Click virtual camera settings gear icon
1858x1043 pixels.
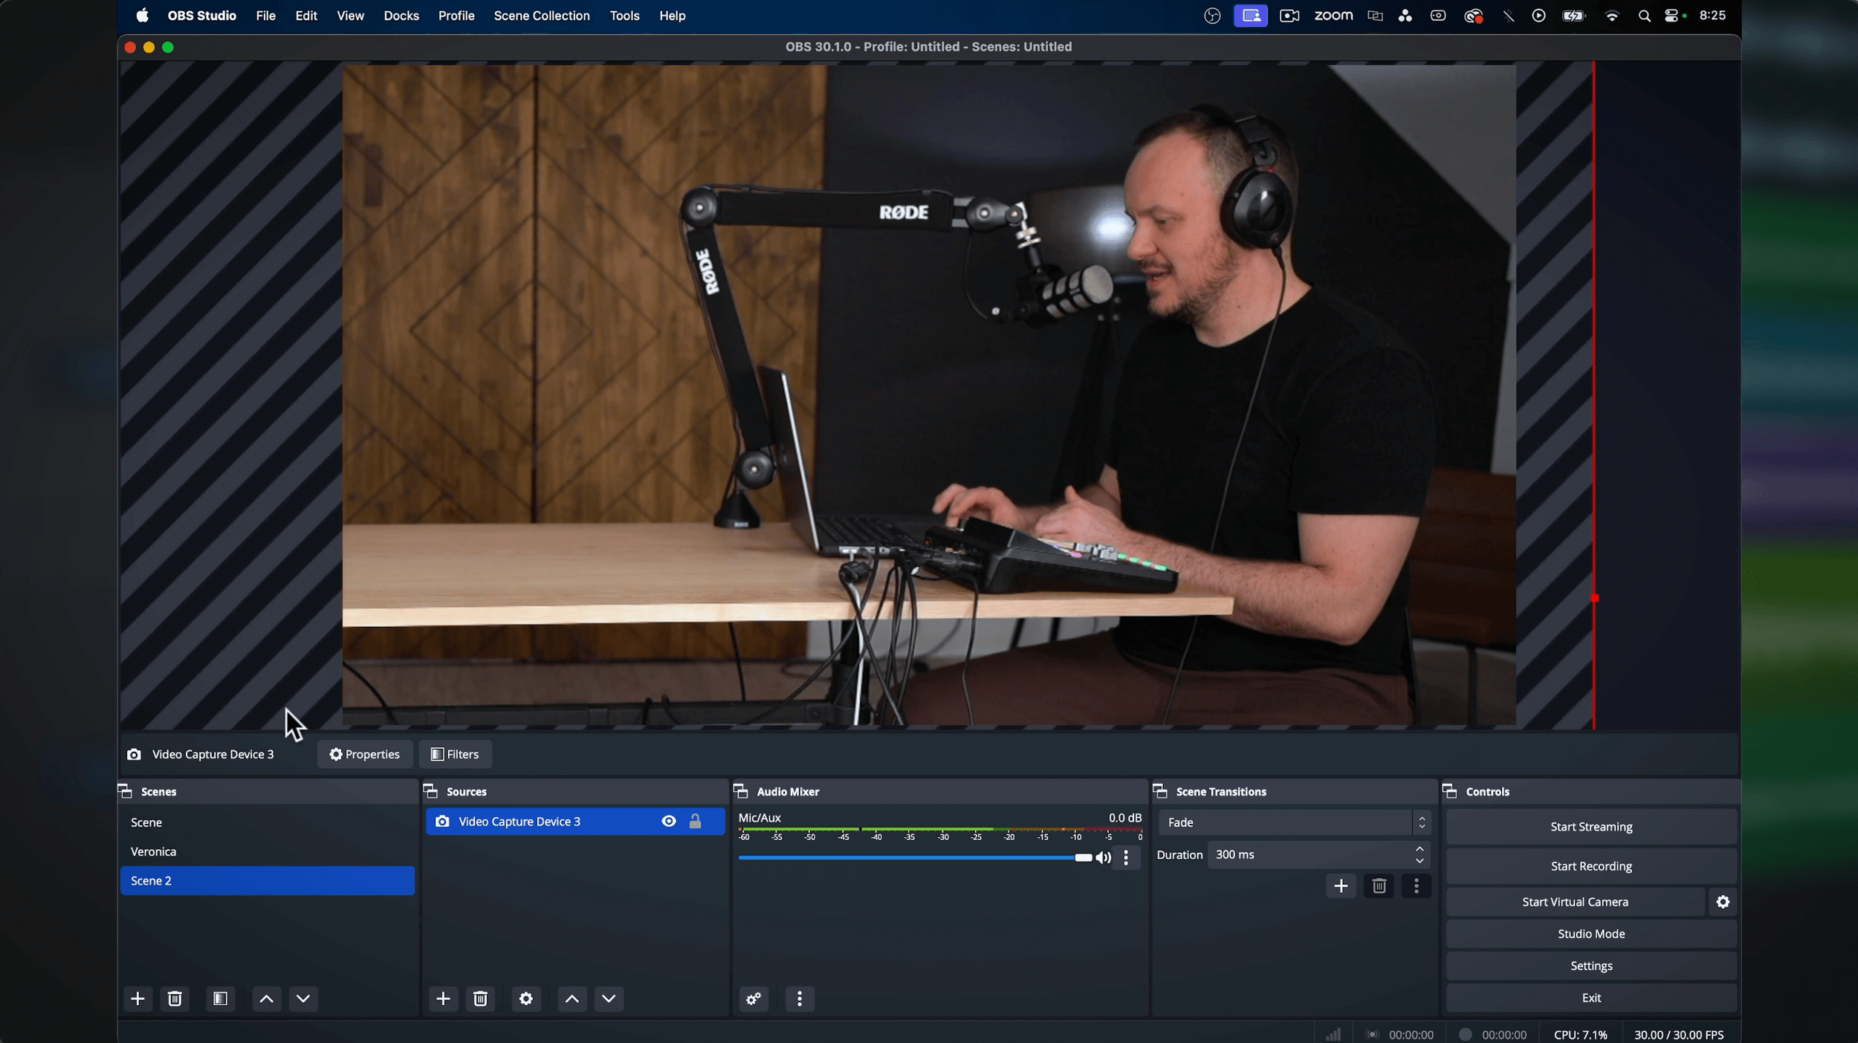[1723, 902]
